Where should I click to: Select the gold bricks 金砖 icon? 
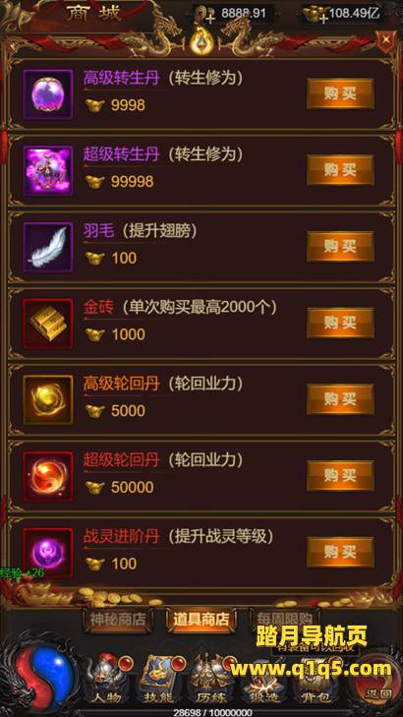[48, 324]
